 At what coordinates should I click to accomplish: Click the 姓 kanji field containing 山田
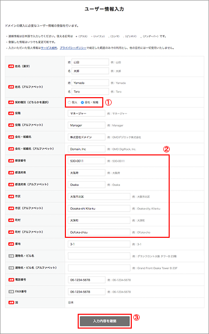(90, 62)
